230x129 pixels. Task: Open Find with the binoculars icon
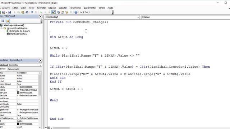(27, 12)
